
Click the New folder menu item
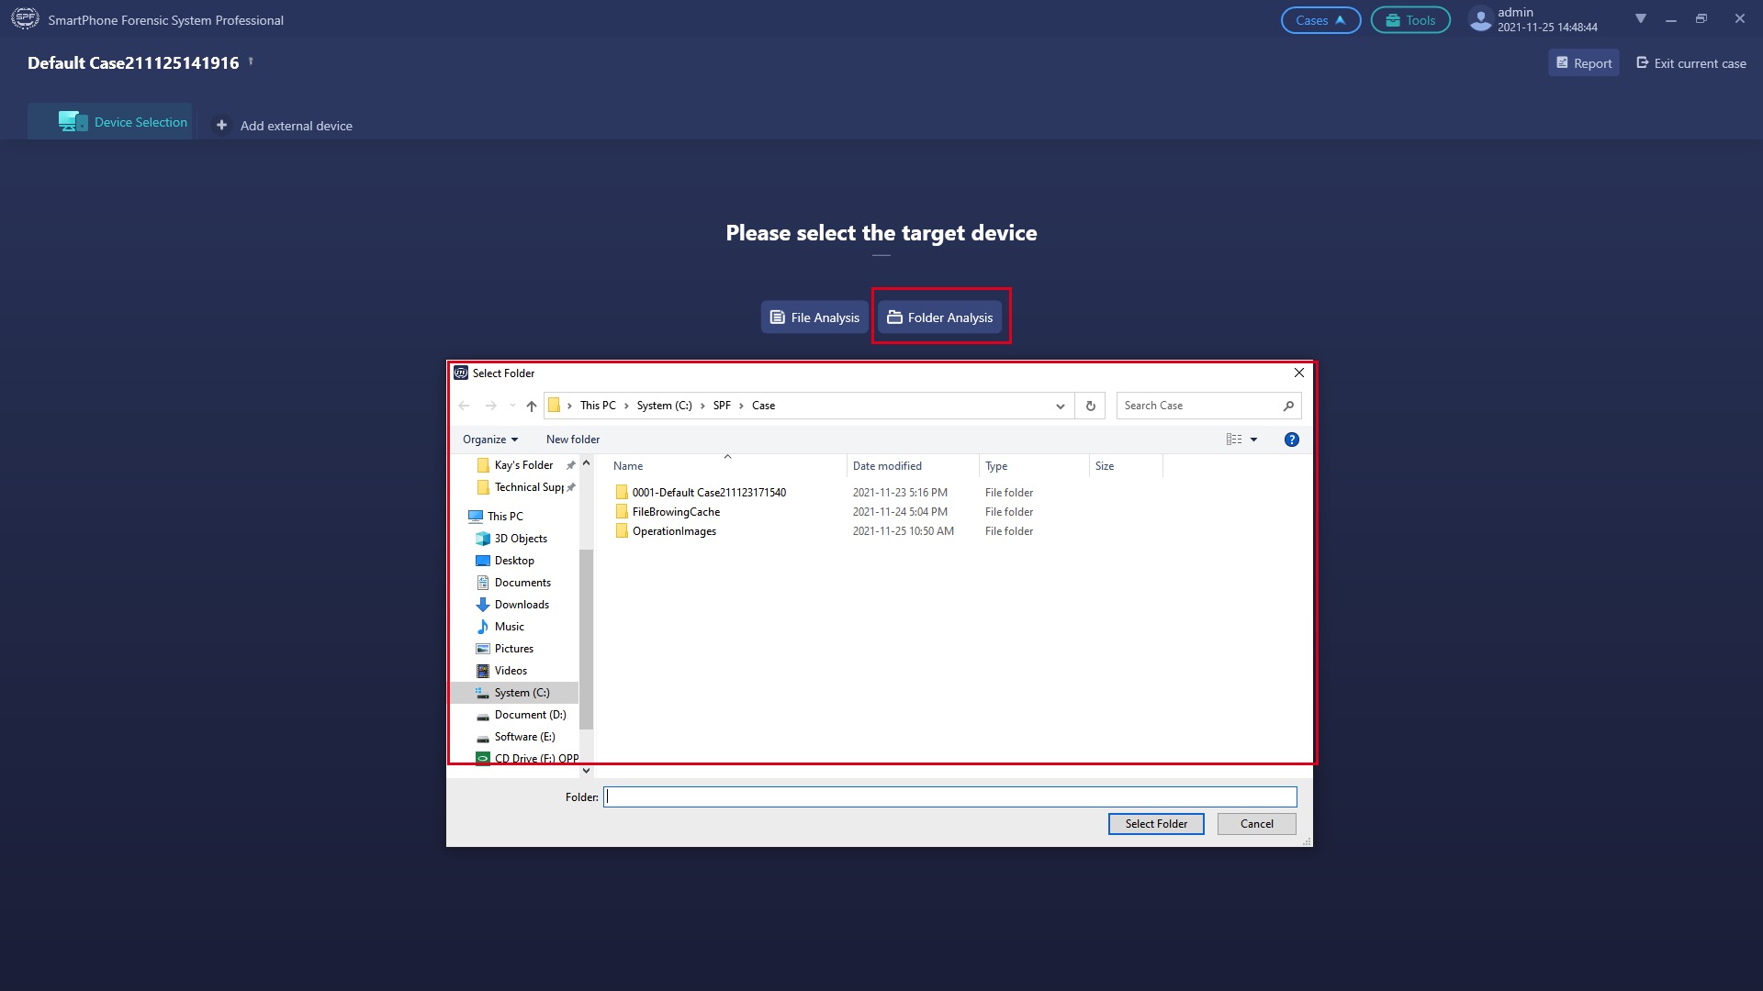tap(573, 438)
